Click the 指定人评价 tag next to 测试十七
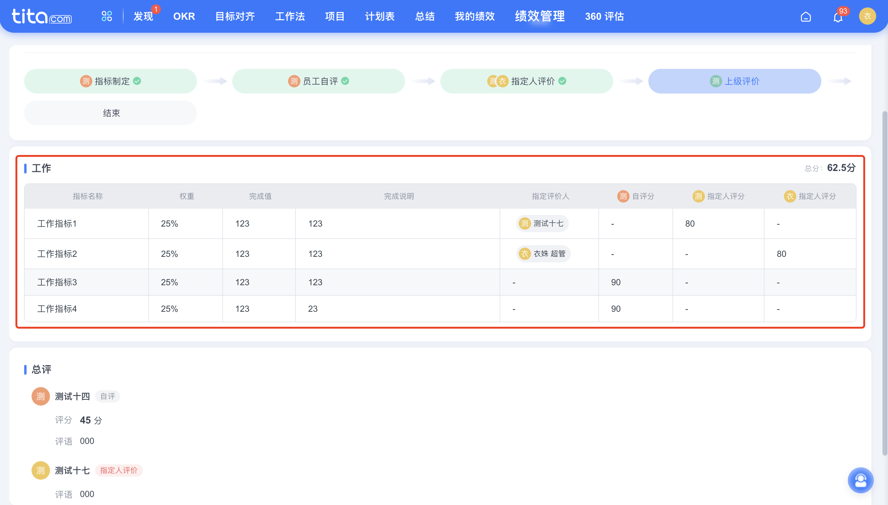Screen dimensions: 888x505 pos(119,471)
